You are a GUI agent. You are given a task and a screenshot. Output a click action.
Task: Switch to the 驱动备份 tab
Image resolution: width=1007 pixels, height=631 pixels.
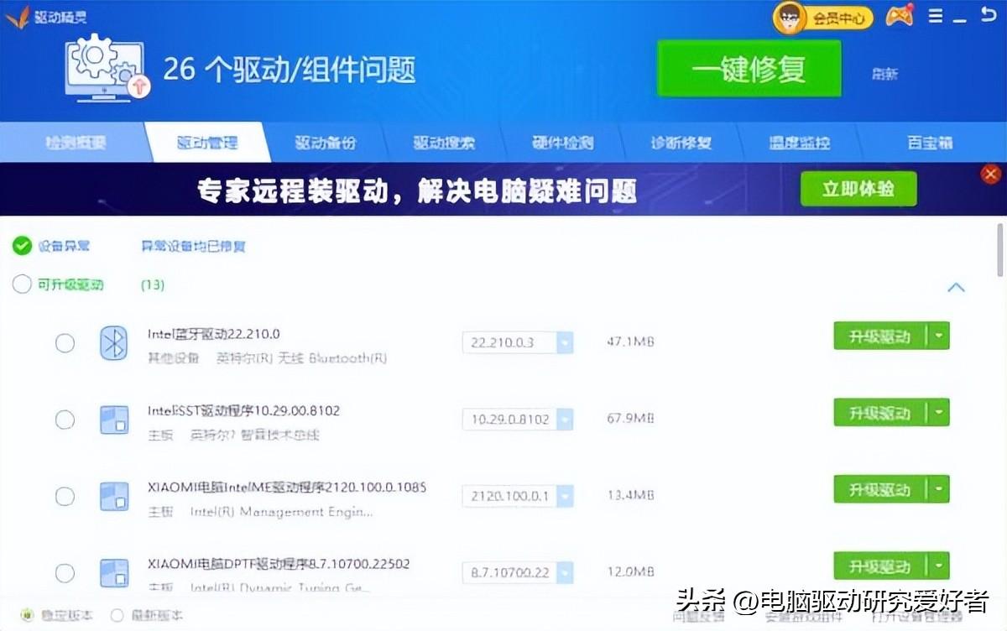[x=326, y=143]
